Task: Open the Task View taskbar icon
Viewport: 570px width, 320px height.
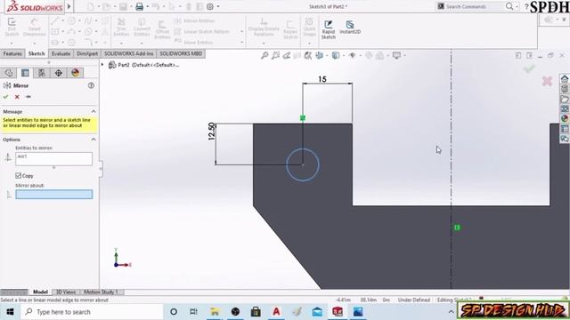Action: coord(194,312)
